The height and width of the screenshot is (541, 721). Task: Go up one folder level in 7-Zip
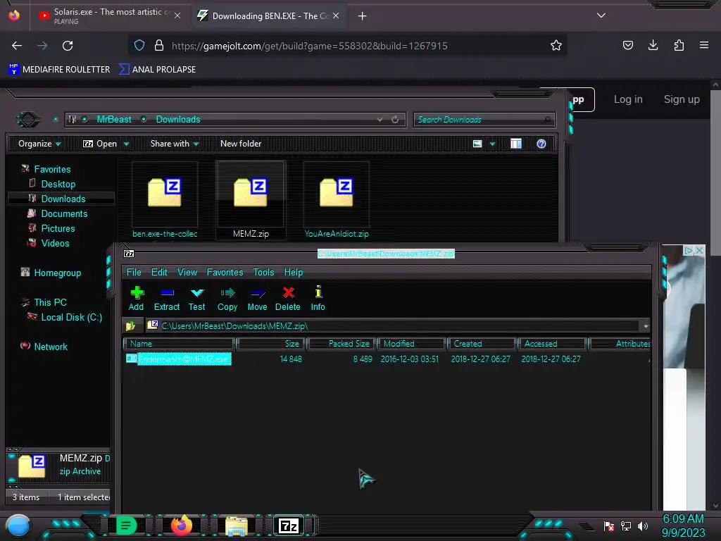click(x=131, y=325)
